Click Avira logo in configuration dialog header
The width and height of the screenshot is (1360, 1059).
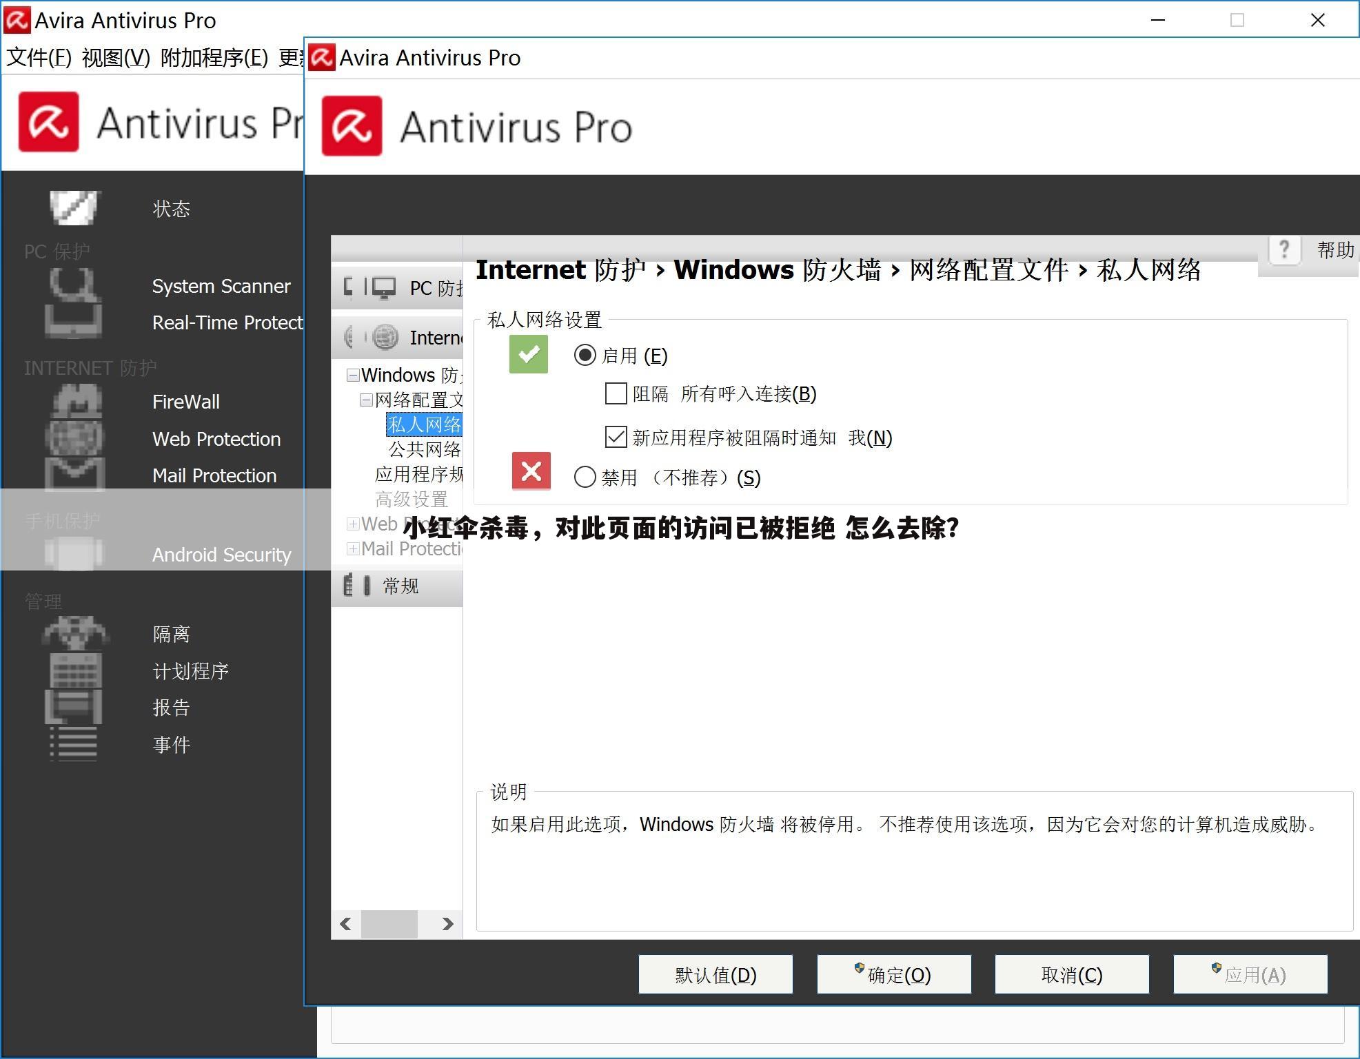click(x=352, y=126)
